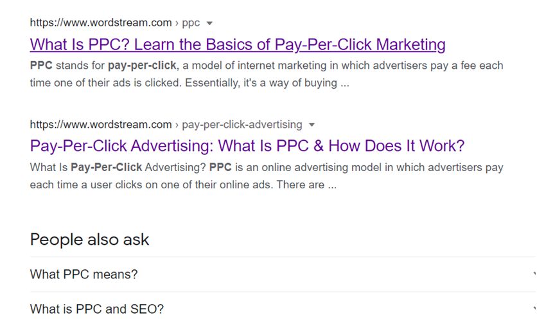
Task: Click the 'pay-per-click-advertising' breadcrumb path
Action: (242, 125)
